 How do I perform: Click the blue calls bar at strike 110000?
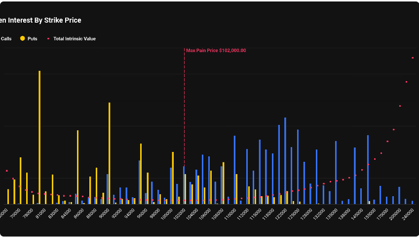coord(234,170)
